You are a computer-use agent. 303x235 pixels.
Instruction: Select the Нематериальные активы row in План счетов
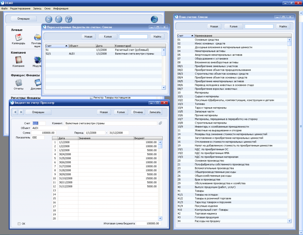[x=232, y=51]
